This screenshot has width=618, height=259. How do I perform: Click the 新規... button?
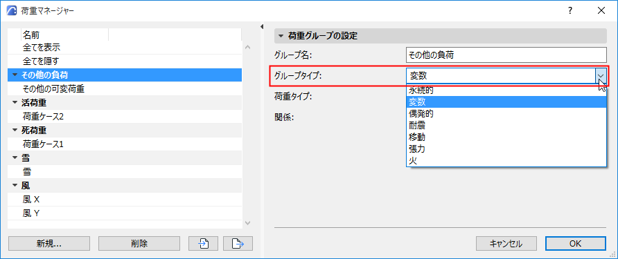click(49, 244)
